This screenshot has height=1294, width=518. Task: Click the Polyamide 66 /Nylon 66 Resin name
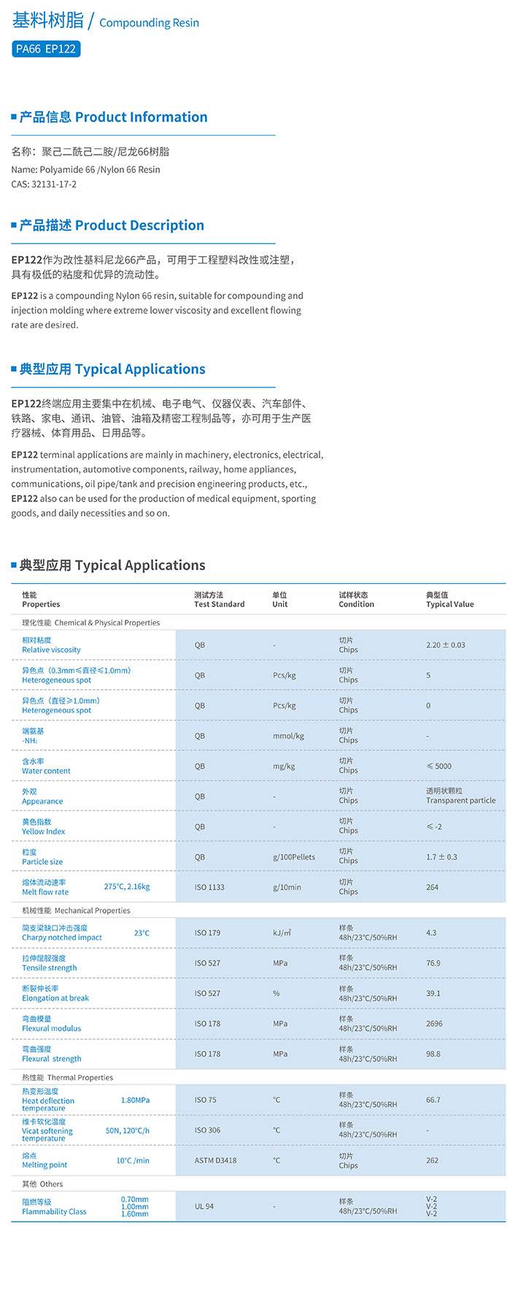click(x=85, y=169)
